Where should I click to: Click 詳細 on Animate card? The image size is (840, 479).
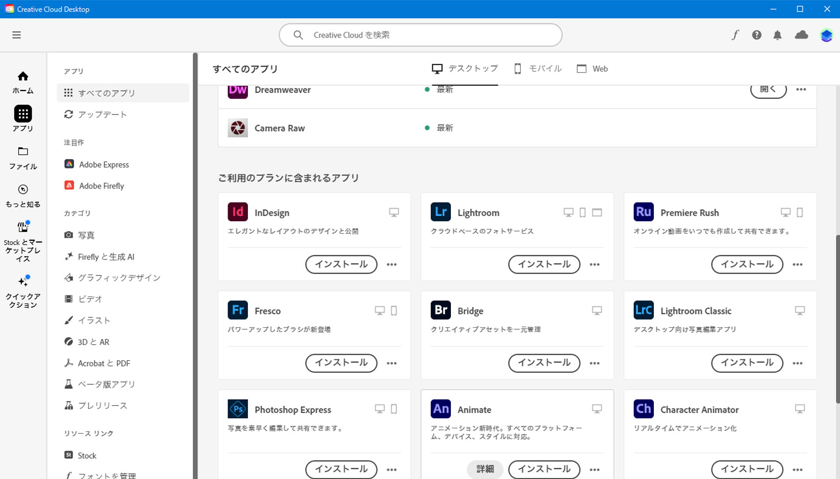485,469
